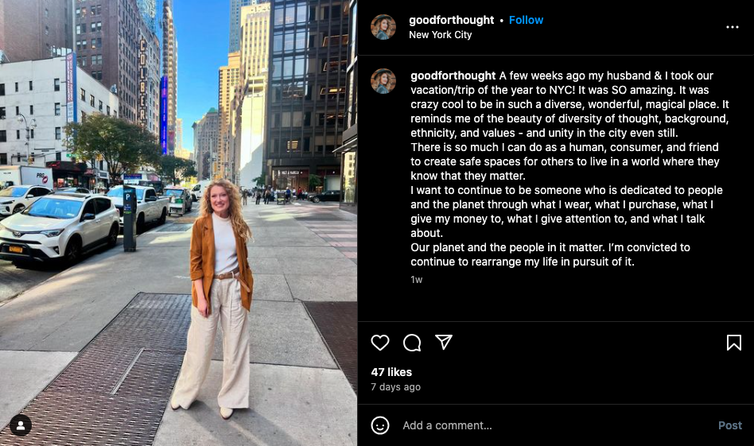754x446 pixels.
Task: Follow the goodforthought account
Action: (526, 20)
